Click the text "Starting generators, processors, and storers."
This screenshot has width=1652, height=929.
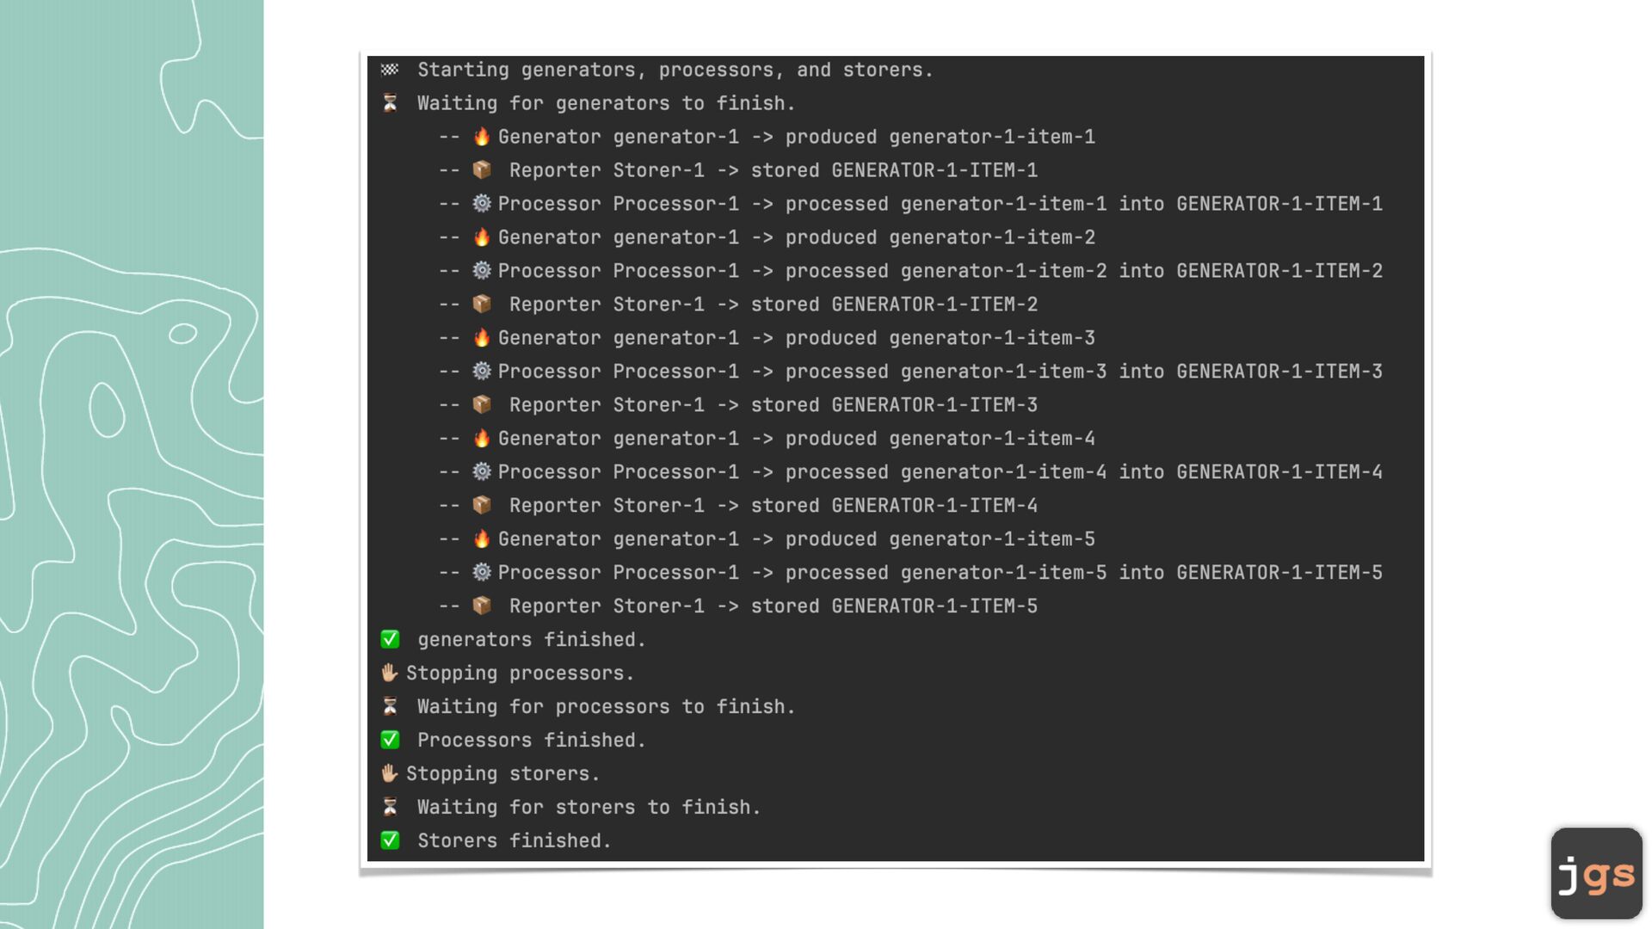pyautogui.click(x=675, y=70)
